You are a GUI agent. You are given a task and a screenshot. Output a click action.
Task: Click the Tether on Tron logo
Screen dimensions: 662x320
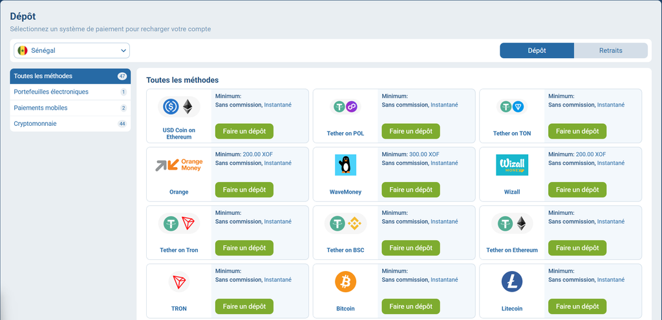pyautogui.click(x=179, y=223)
